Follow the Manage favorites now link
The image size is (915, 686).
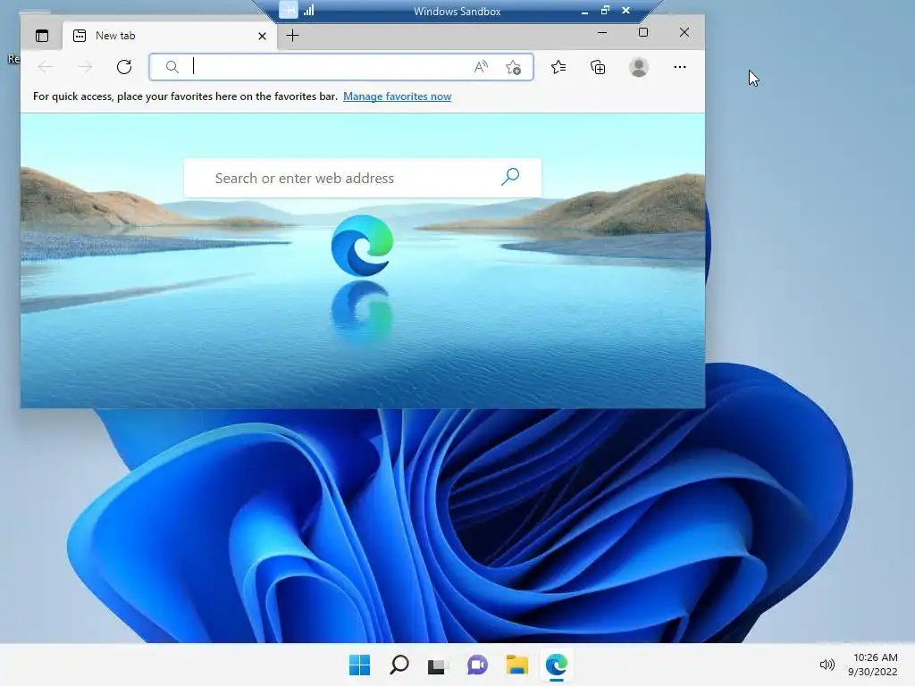(x=397, y=96)
